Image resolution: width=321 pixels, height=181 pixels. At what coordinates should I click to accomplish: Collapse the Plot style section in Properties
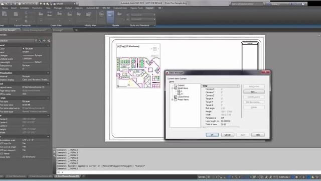[x=48, y=98]
